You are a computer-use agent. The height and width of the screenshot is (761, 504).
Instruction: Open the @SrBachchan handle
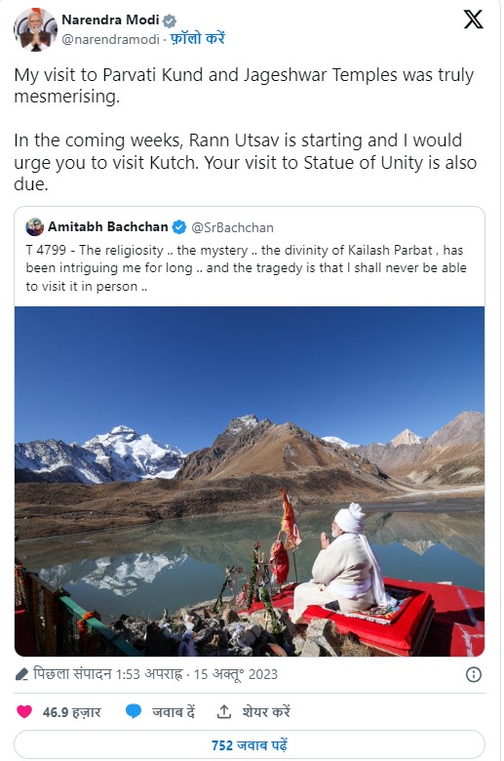click(x=232, y=227)
